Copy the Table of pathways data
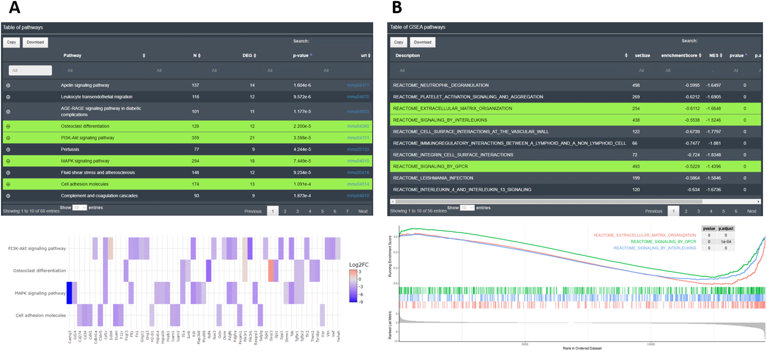 tap(12, 43)
